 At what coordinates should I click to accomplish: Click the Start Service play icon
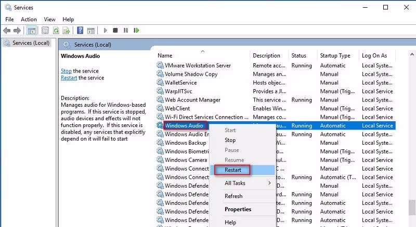106,31
